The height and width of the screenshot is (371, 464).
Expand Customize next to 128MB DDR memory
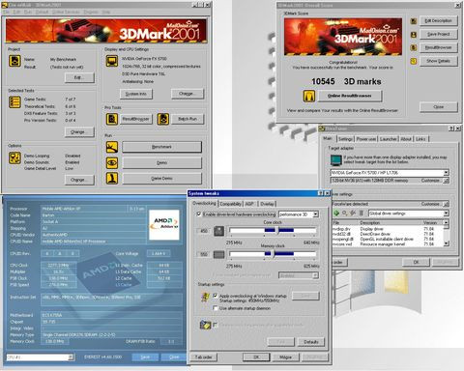point(446,181)
